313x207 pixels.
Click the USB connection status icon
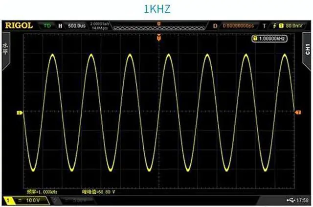(292, 200)
